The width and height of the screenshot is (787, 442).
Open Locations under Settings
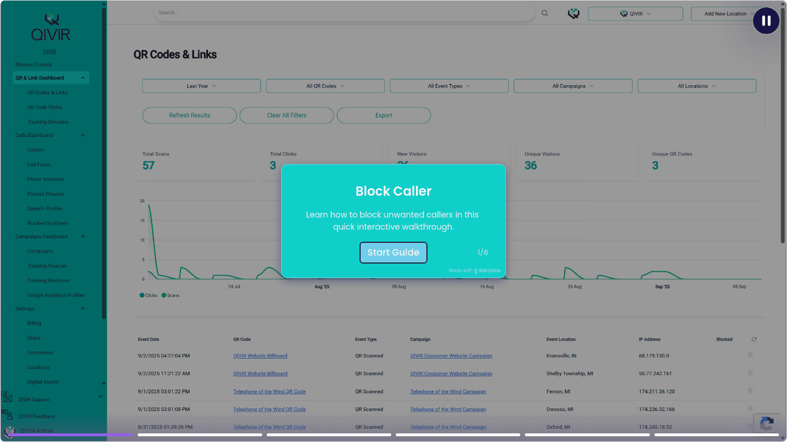click(x=39, y=367)
